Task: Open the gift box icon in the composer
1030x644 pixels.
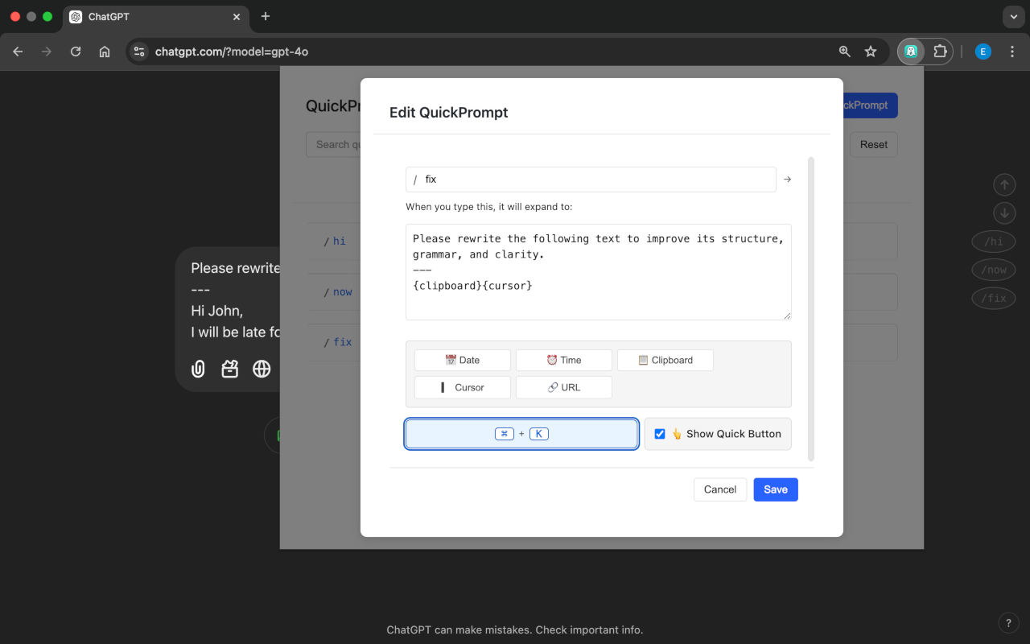Action: [229, 369]
